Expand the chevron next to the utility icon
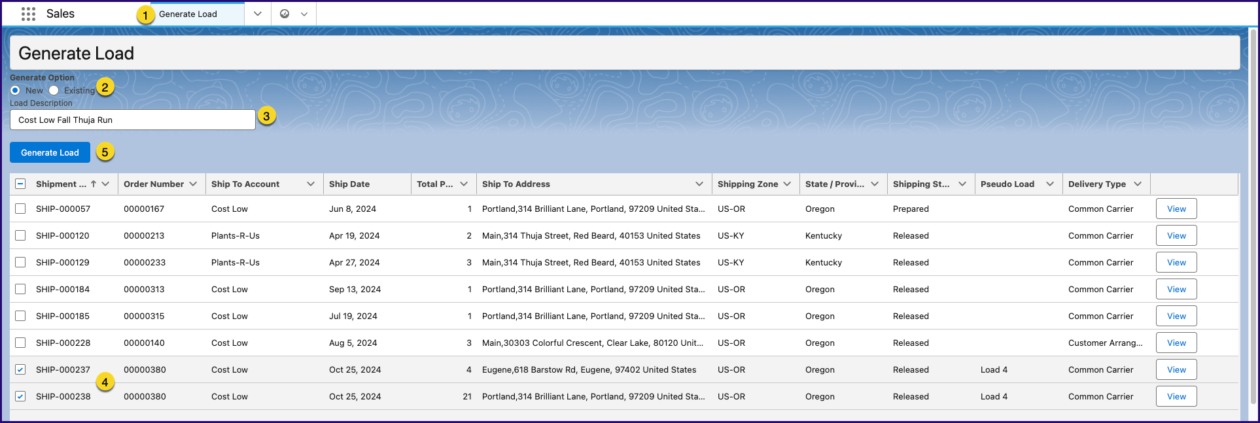 [x=304, y=14]
